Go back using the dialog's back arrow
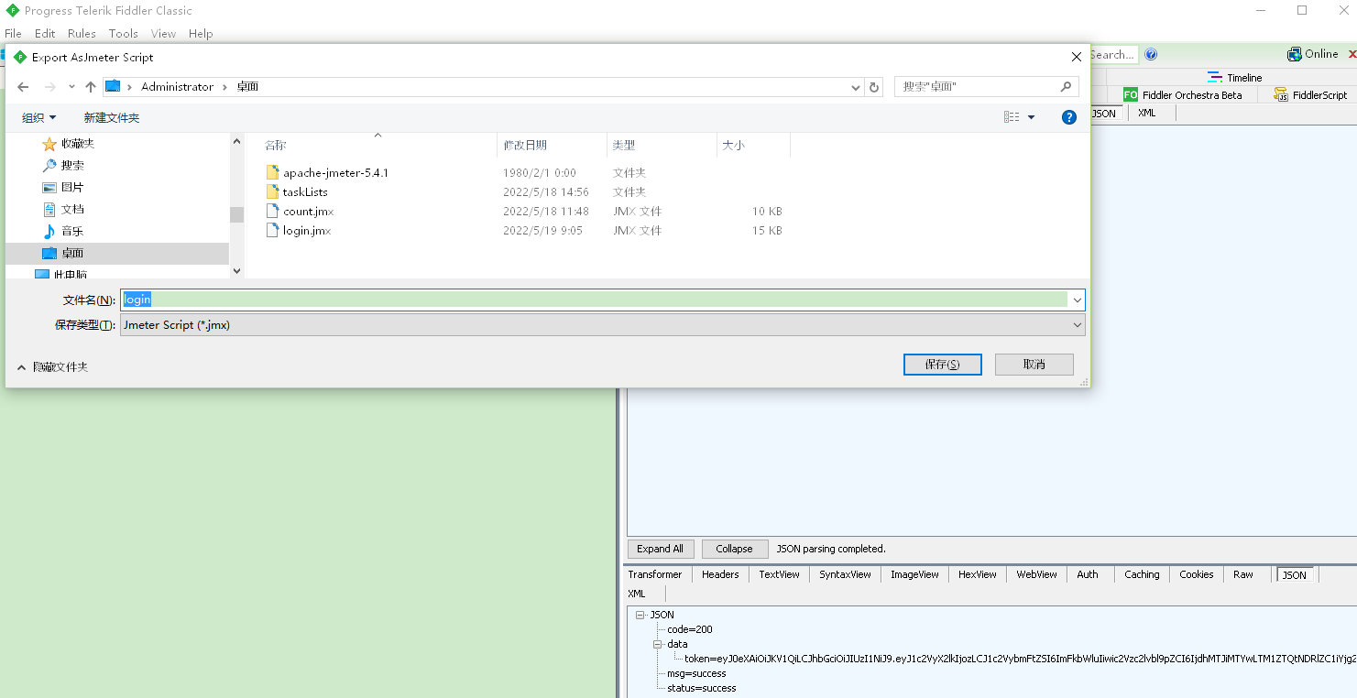 (x=24, y=87)
